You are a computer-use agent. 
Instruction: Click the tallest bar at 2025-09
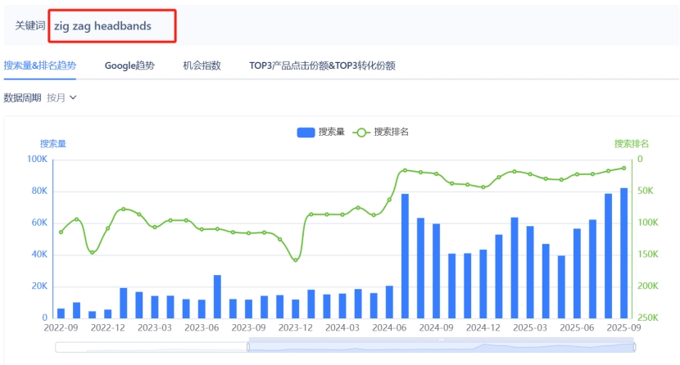624,254
